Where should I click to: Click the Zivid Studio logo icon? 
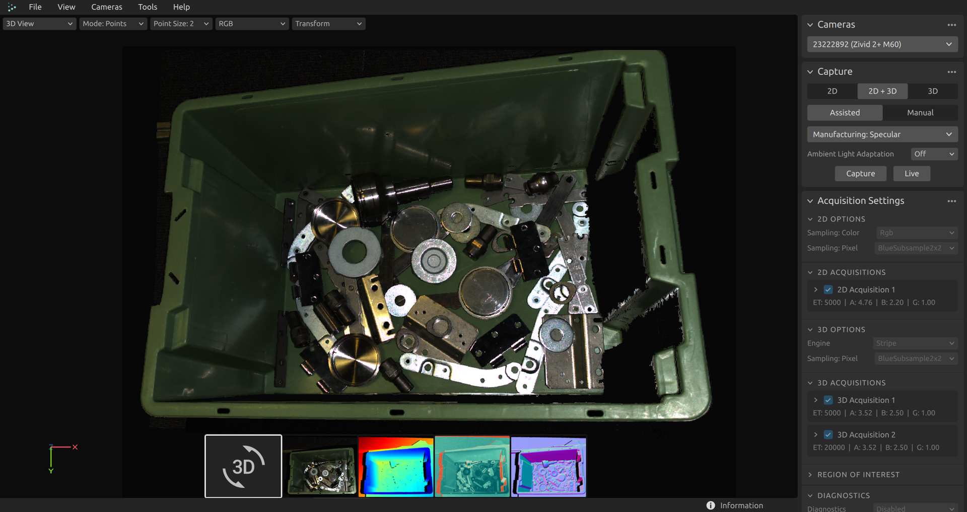pos(12,7)
